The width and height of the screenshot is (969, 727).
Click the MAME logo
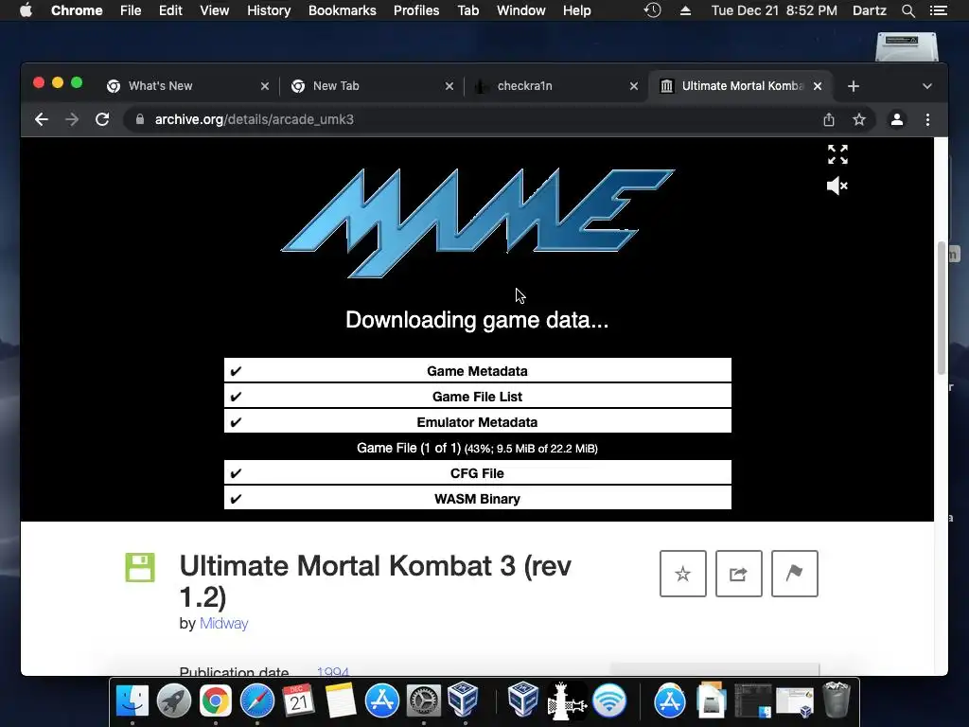click(478, 222)
